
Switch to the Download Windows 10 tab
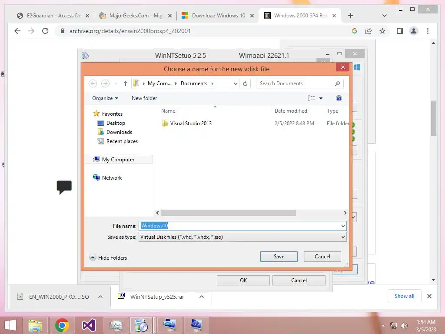tap(218, 16)
